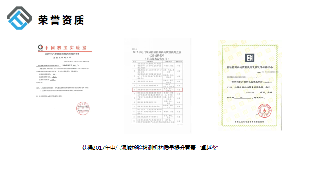Viewport: 320px width, 180px height.
Task: Click the 卓越奖 text in the caption
Action: (x=209, y=148)
